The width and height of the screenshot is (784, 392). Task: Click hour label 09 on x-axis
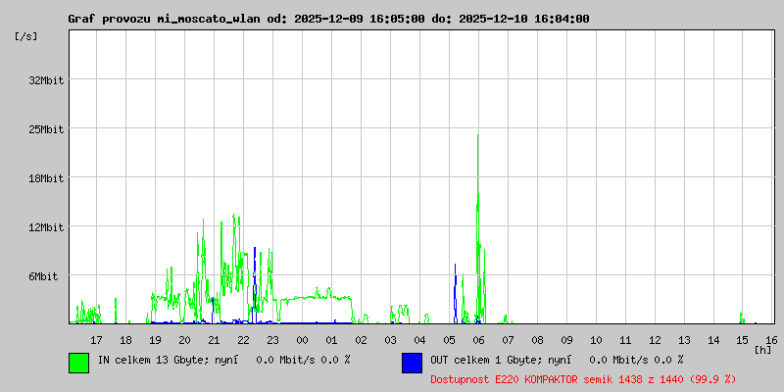coord(567,340)
